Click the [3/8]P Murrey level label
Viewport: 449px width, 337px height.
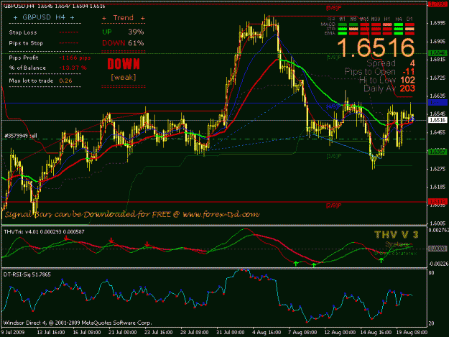333,156
